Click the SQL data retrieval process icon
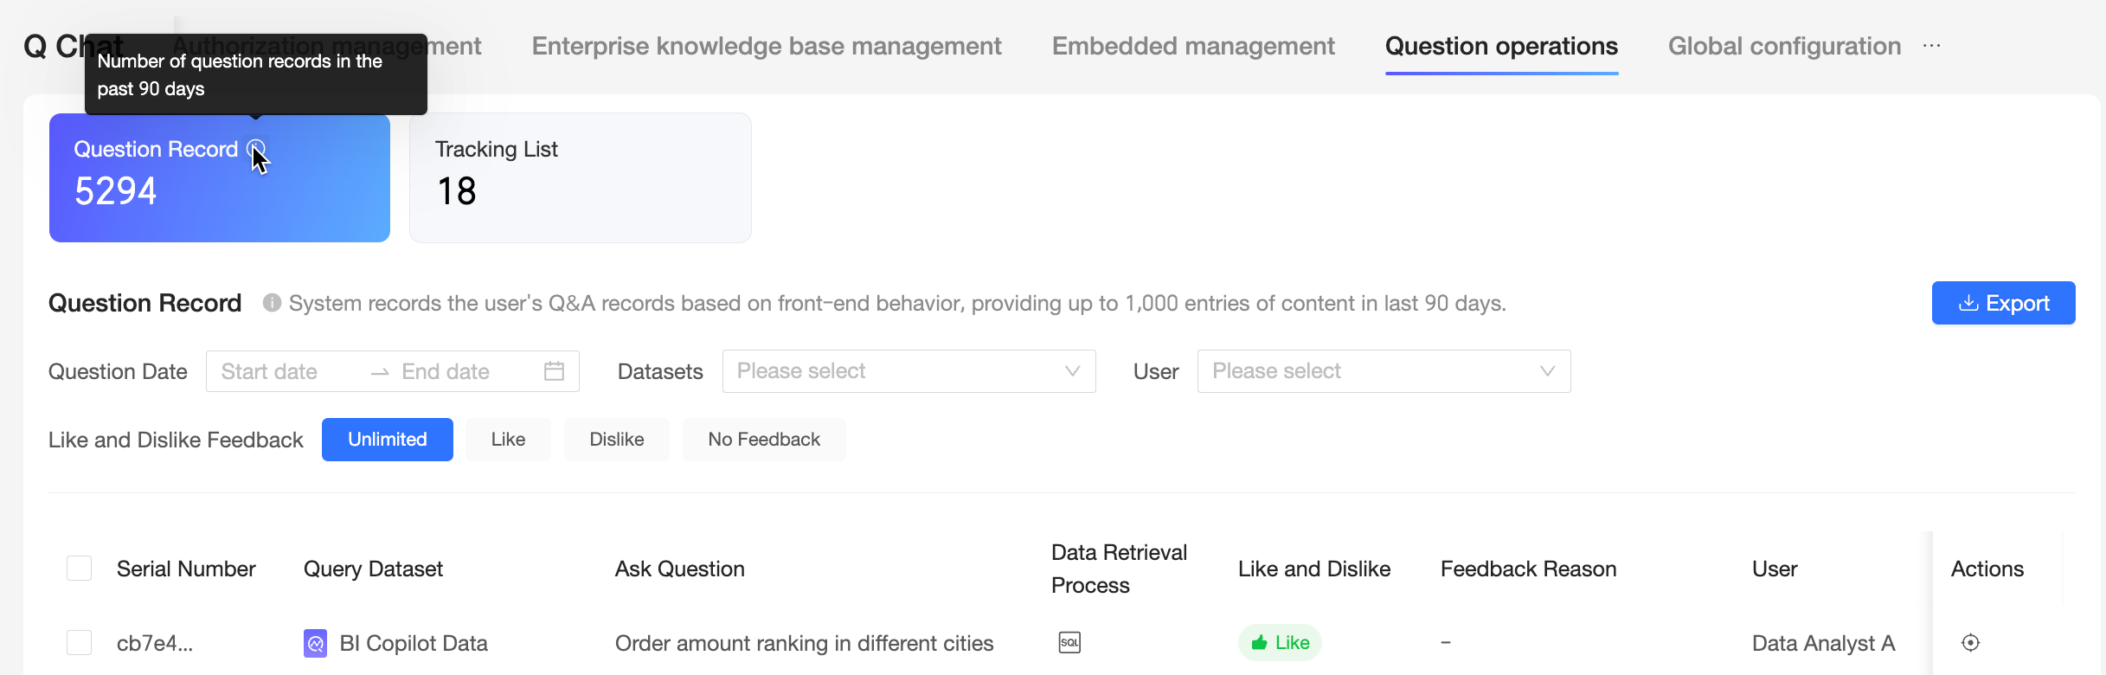2106x675 pixels. tap(1069, 643)
